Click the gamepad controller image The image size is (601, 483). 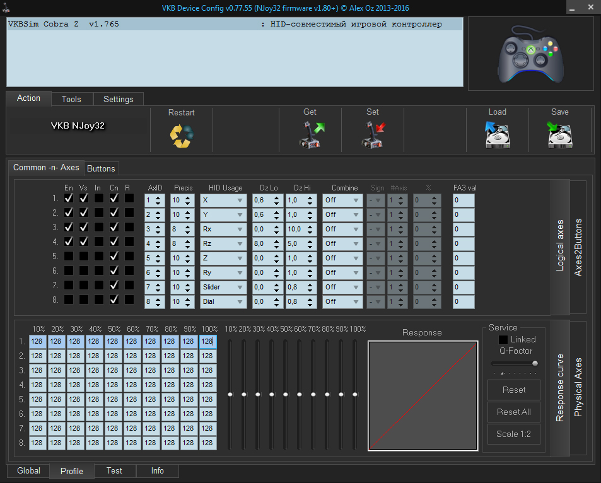(531, 54)
